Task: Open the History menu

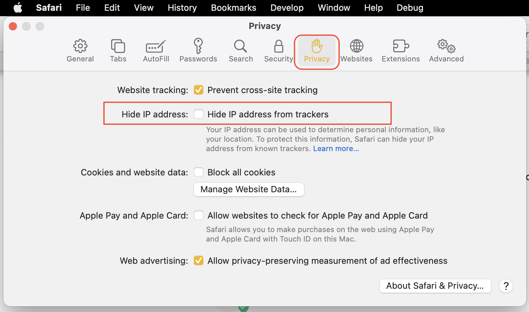Action: coord(182,7)
